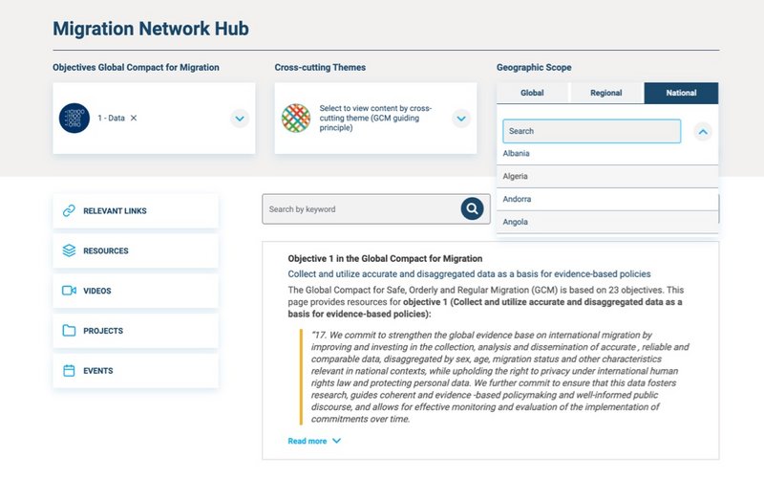Screen dimensions: 764x500
Task: Click the Resources layers icon
Action: [69, 250]
